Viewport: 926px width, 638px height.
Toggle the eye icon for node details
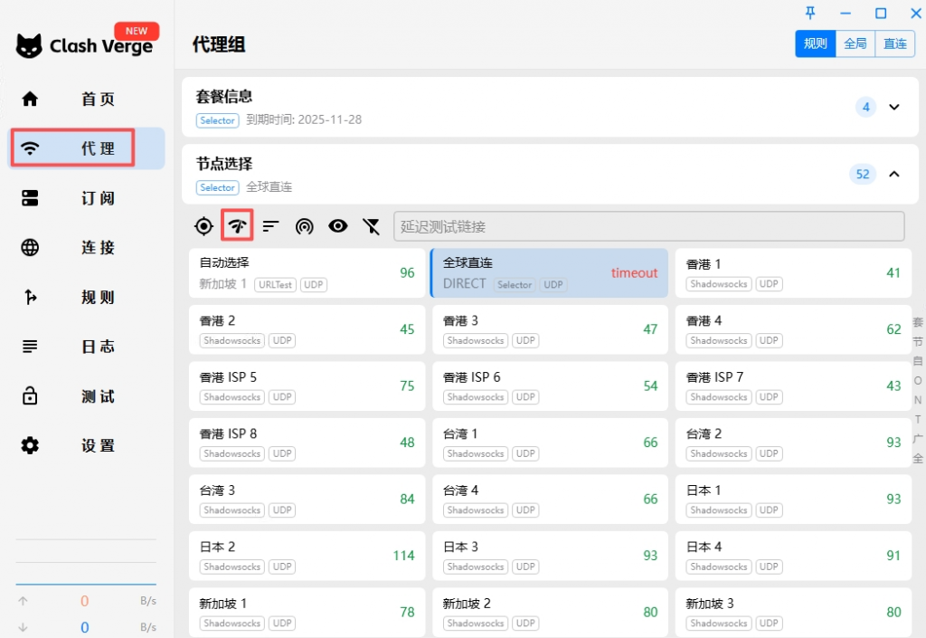pyautogui.click(x=338, y=226)
